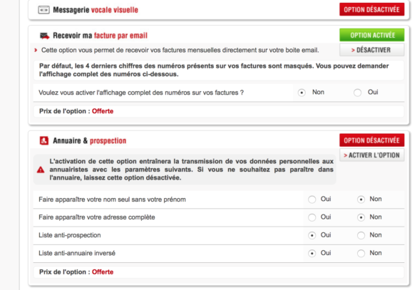Click the email envelope icon beside Recevoir ma facture
This screenshot has width=417, height=290.
(x=44, y=36)
